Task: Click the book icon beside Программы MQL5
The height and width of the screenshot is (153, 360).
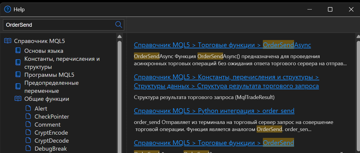Action: pos(18,74)
